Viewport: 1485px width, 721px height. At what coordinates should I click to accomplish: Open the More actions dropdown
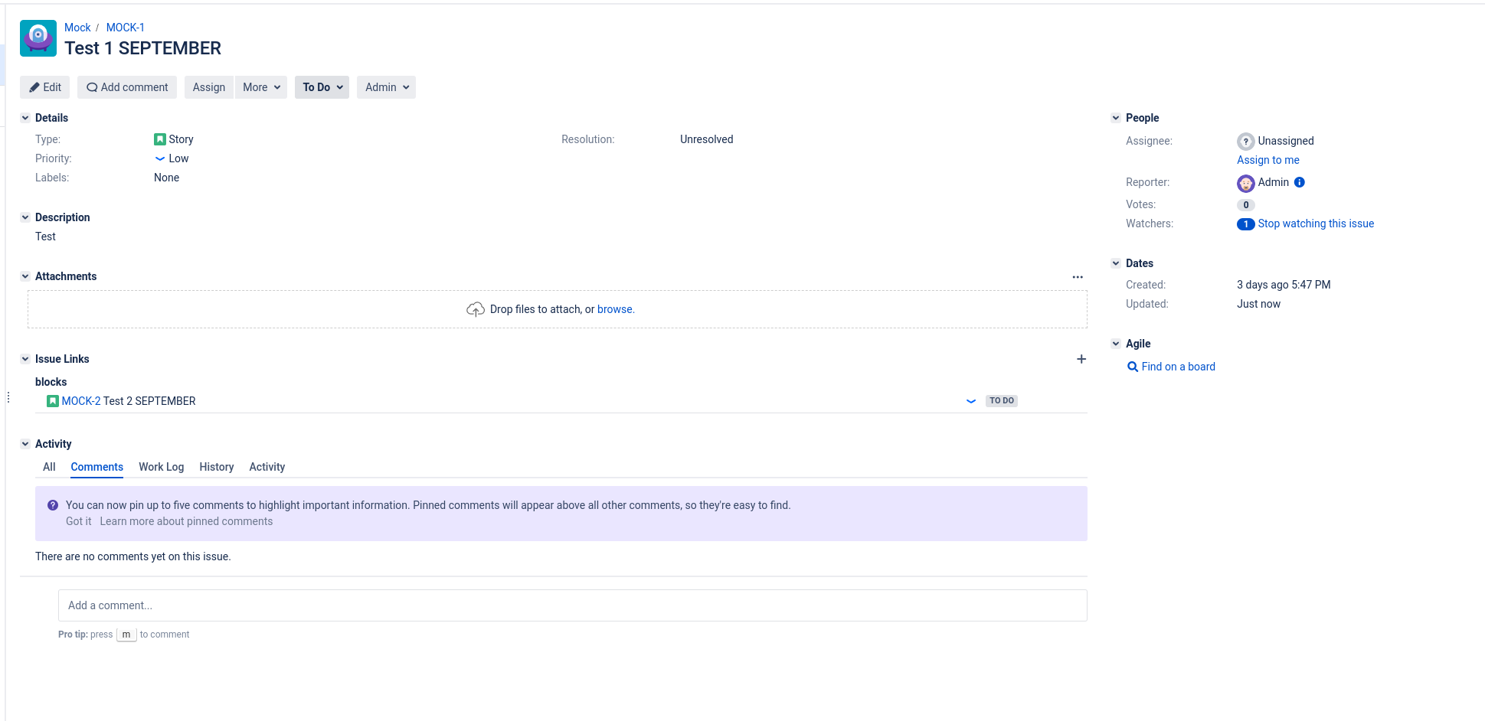260,86
